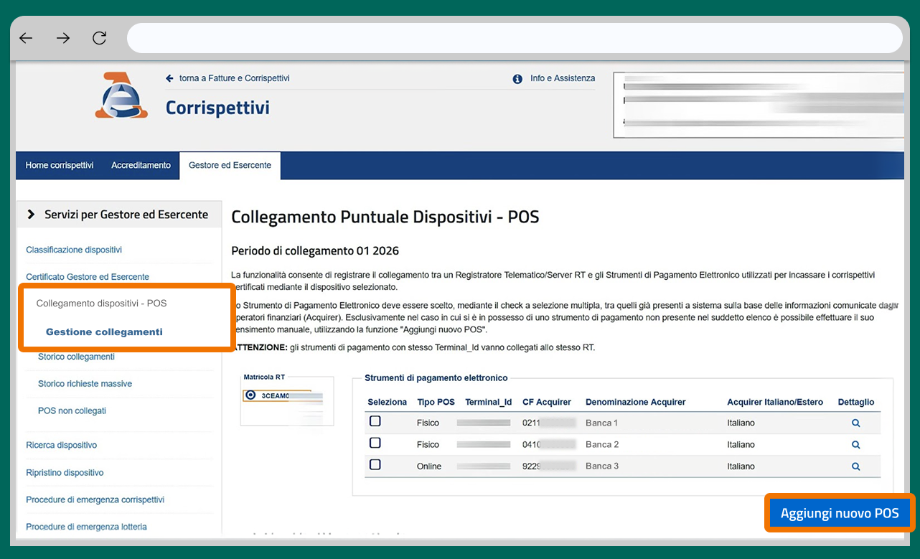The image size is (920, 559).
Task: Check the Banca 2 Fisico POS checkbox
Action: click(x=375, y=443)
